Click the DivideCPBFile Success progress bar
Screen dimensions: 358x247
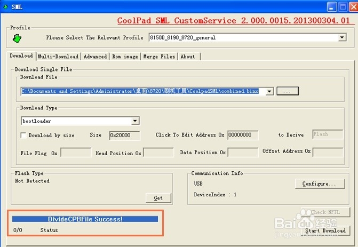(x=85, y=219)
